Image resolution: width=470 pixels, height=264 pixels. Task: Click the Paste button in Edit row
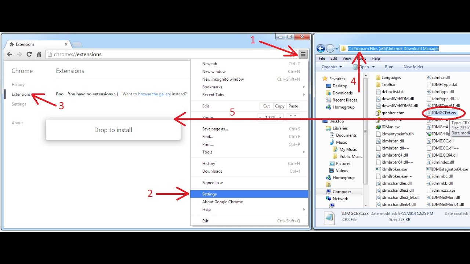point(293,106)
